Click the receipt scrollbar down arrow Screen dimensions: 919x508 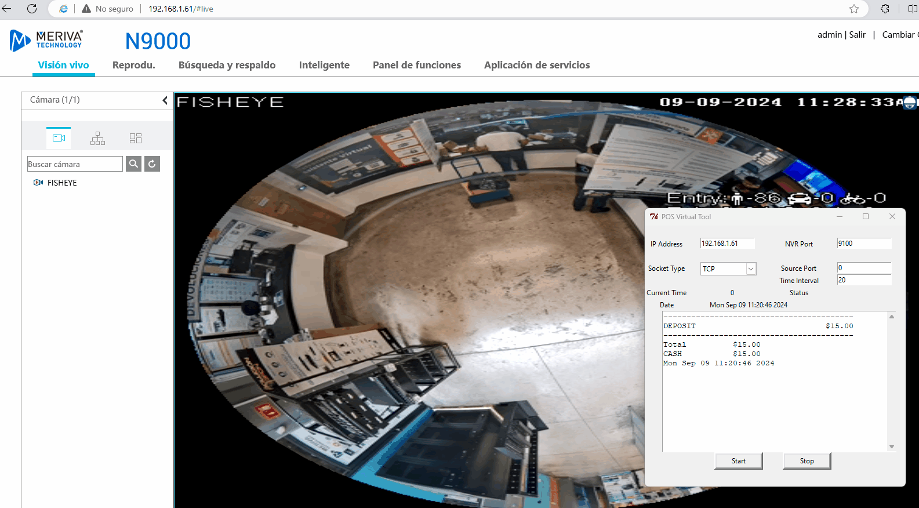click(892, 447)
